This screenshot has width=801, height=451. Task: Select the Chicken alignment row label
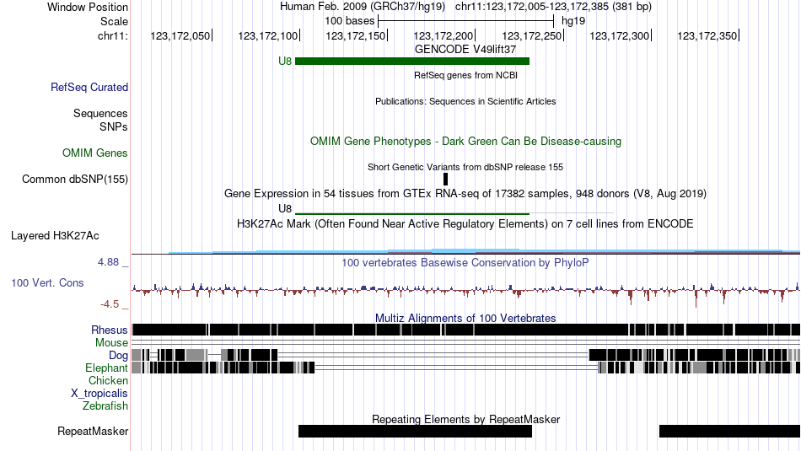[108, 380]
